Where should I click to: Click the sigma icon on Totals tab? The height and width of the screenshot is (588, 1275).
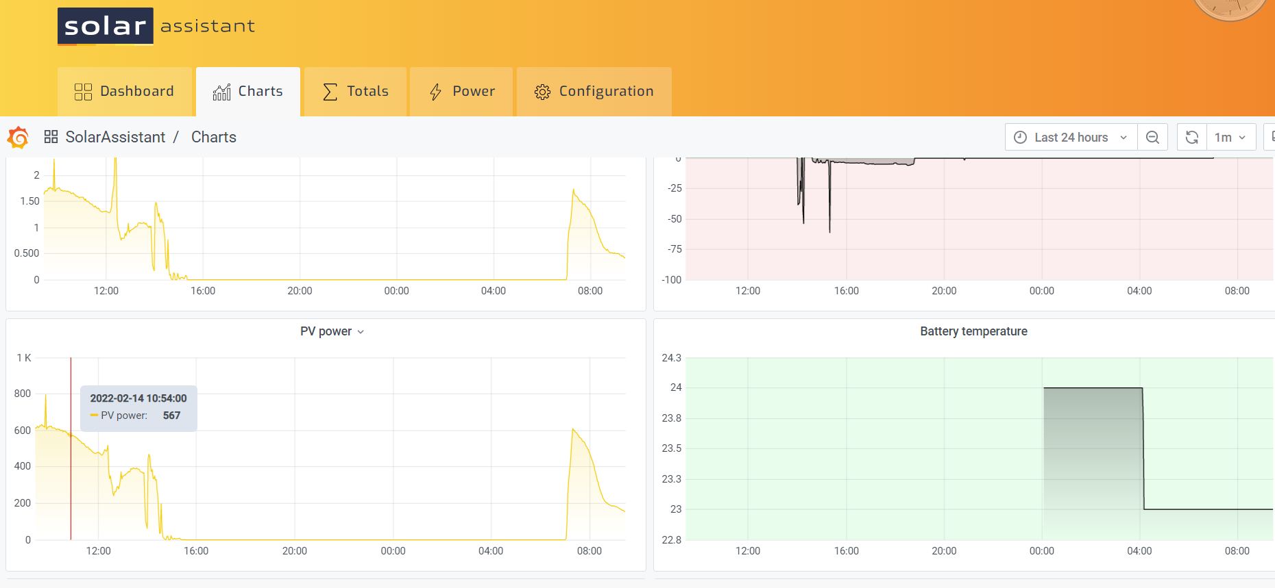coord(330,92)
